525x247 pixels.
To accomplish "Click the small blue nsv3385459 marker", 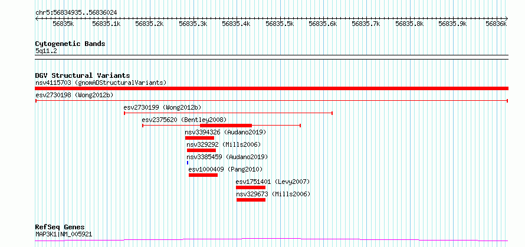I will [188, 163].
